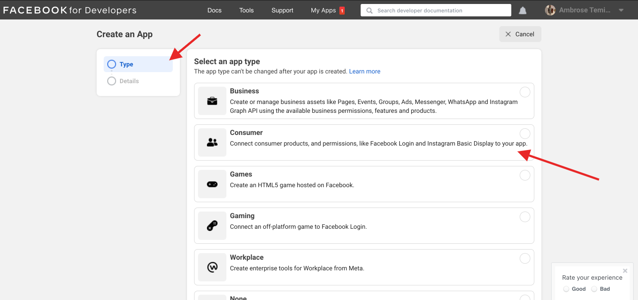Open the Docs menu item

pos(214,10)
